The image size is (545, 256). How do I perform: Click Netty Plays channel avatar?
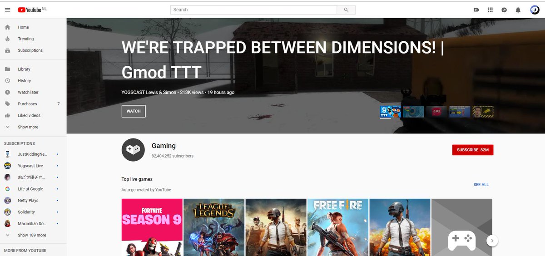tap(8, 201)
